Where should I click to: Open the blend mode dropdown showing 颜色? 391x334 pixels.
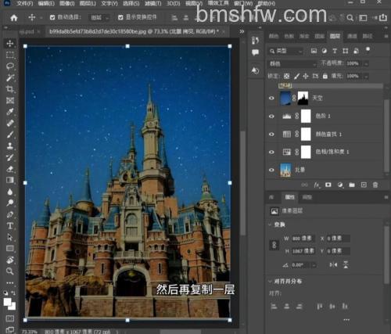point(292,63)
